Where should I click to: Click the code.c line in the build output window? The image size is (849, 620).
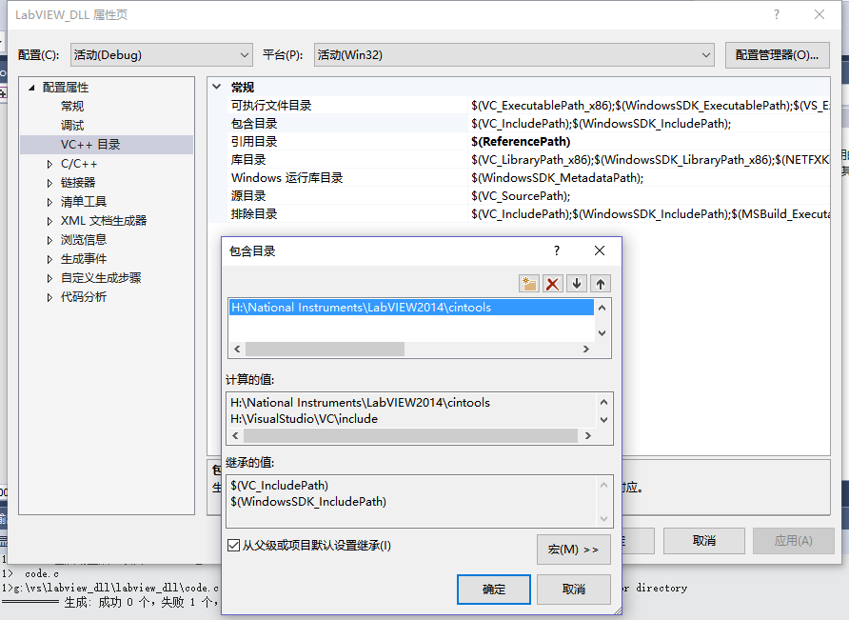coord(42,573)
